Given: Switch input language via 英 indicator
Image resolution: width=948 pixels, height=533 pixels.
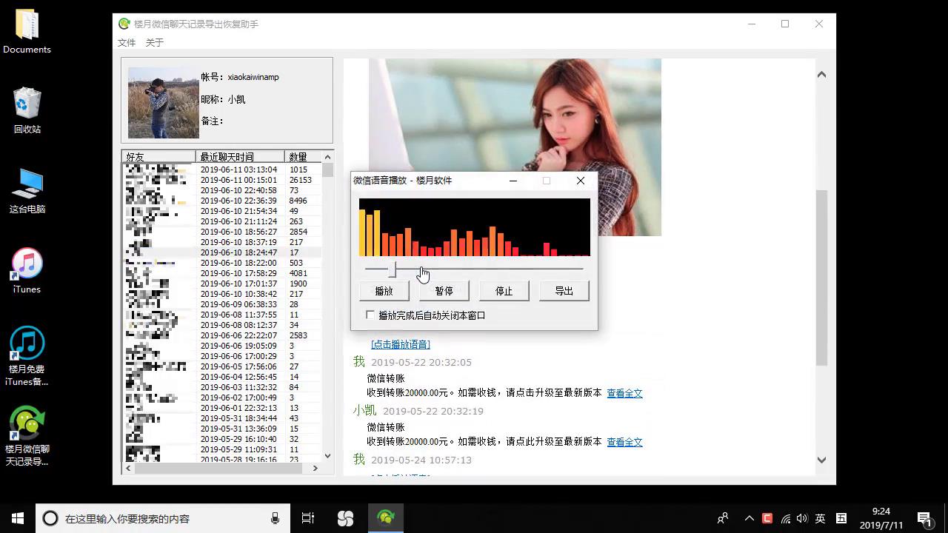Looking at the screenshot, I should (820, 518).
